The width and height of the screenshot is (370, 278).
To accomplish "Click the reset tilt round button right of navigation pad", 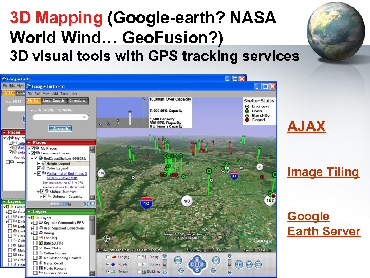I will pos(213,270).
